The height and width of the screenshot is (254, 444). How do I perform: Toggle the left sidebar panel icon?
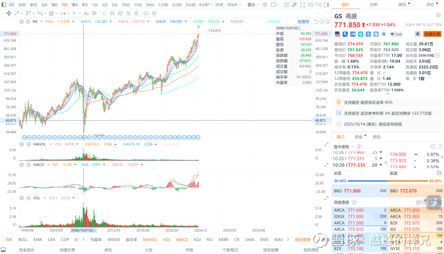(x=4, y=5)
